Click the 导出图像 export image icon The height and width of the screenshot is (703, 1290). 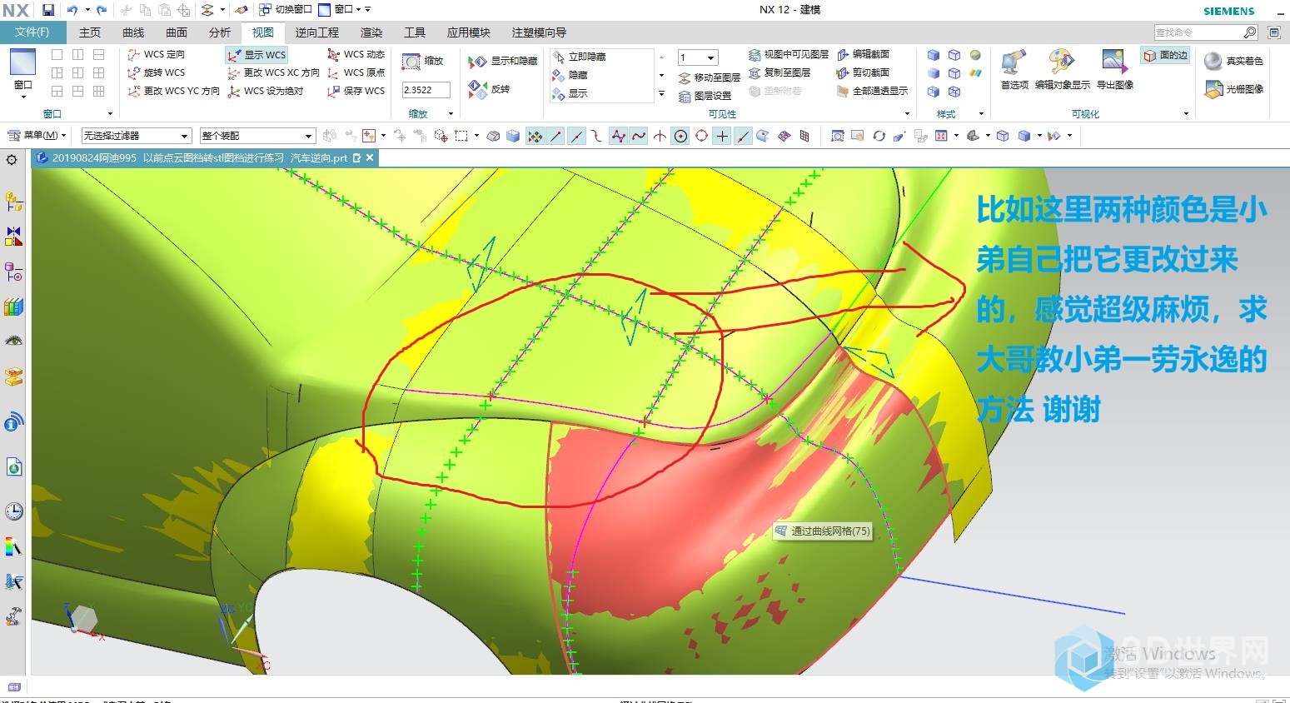1113,61
